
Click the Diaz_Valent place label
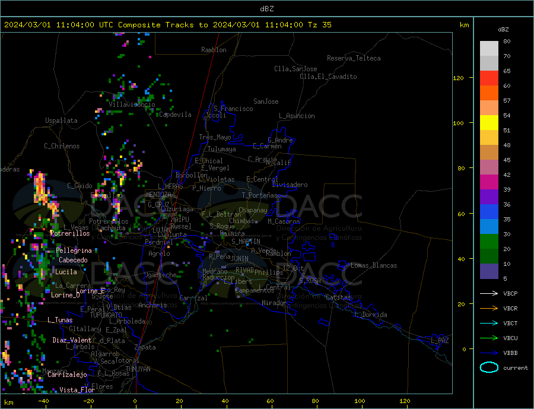point(72,340)
